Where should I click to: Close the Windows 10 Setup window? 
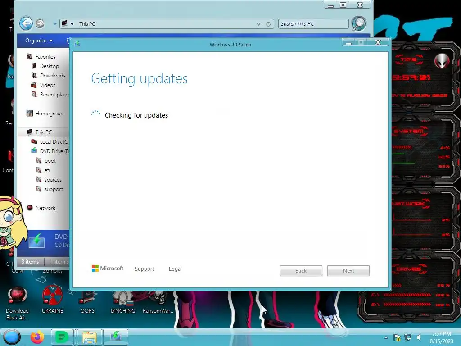point(378,42)
